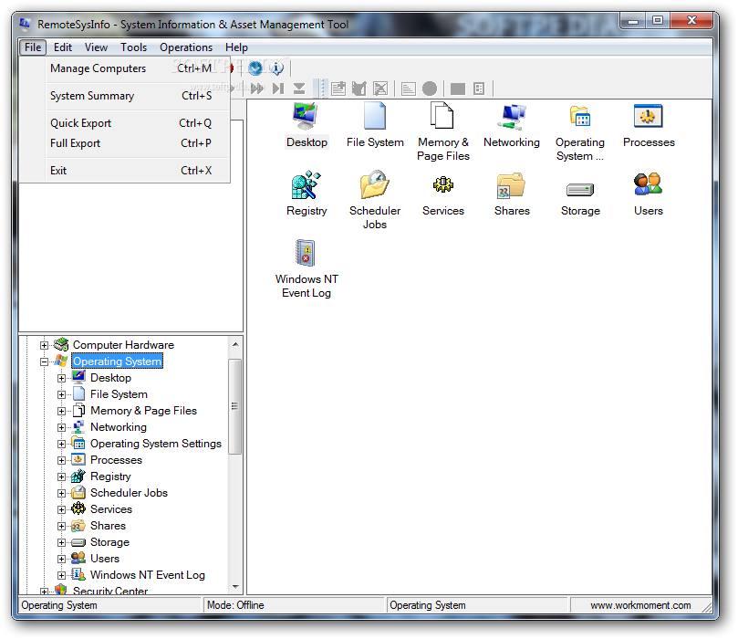Click the downward arrow with bar toolbar icon
The image size is (738, 639).
coord(299,89)
